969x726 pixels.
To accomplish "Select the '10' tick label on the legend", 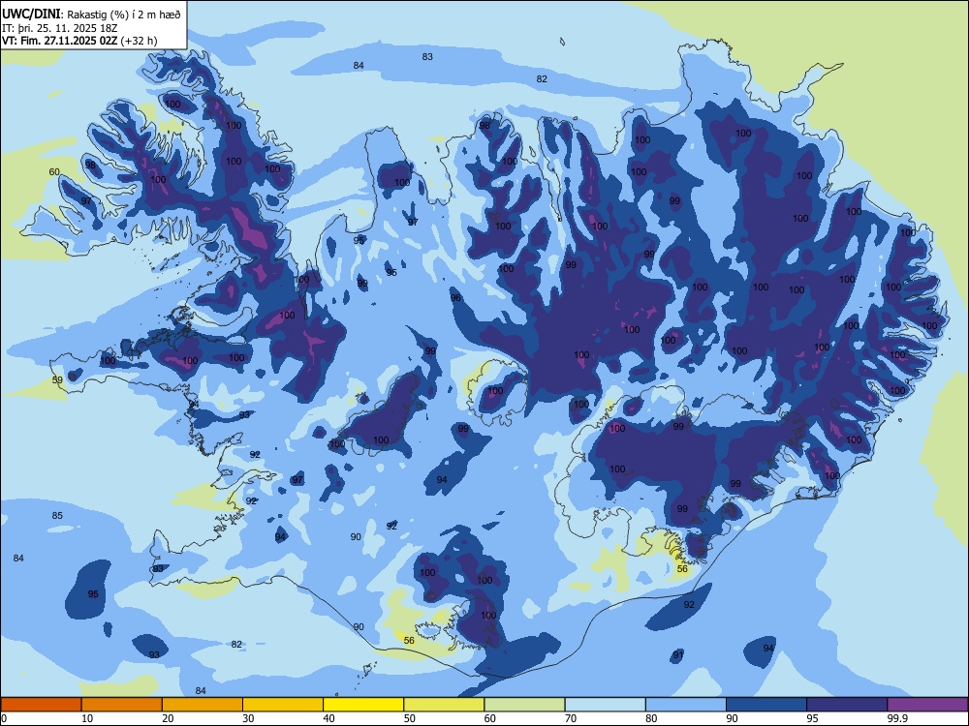I will coord(87,718).
